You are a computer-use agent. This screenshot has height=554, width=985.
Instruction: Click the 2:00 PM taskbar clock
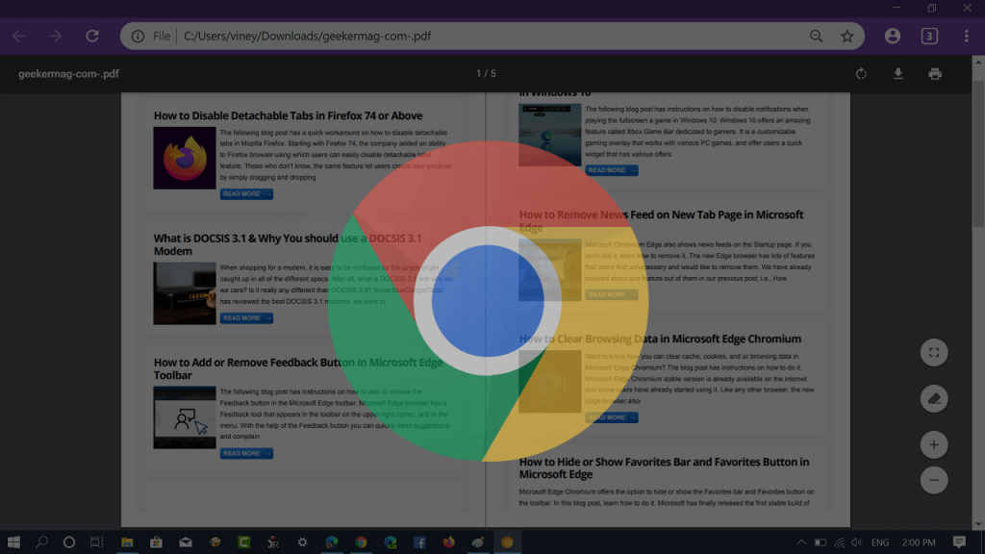pos(919,542)
